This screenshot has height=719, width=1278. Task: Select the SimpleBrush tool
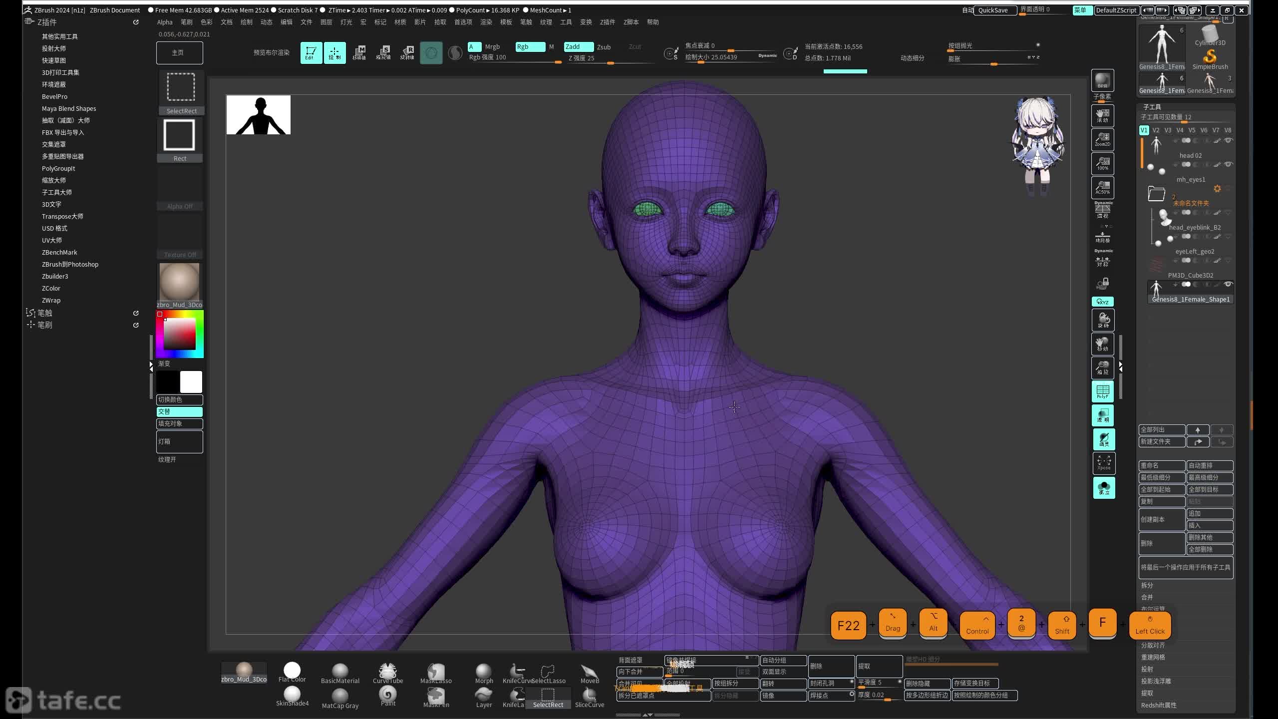(x=1210, y=59)
